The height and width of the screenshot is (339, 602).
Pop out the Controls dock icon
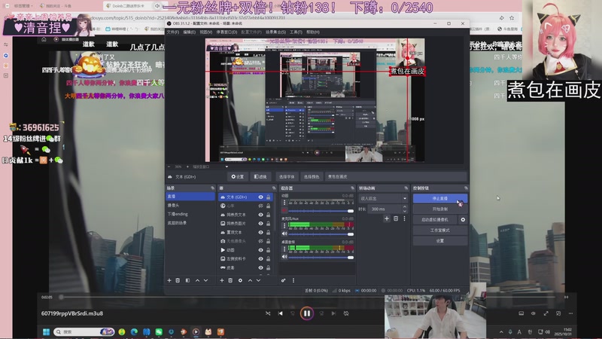click(466, 188)
